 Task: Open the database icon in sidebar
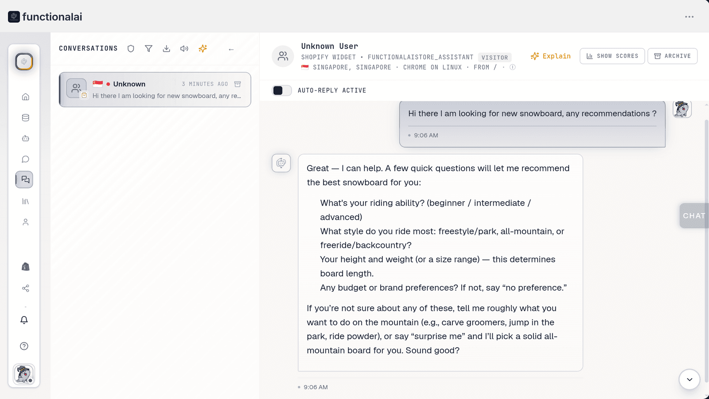(x=25, y=117)
